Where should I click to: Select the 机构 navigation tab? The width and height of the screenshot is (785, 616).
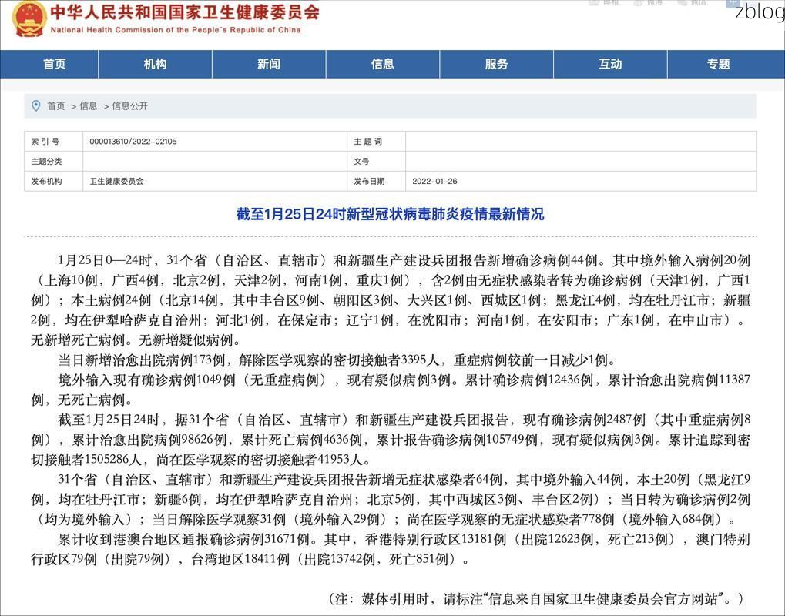pos(154,64)
